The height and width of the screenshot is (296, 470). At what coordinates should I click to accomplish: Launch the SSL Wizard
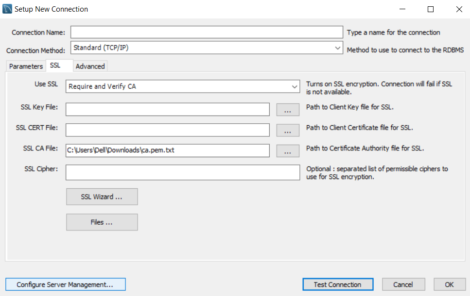click(x=102, y=197)
